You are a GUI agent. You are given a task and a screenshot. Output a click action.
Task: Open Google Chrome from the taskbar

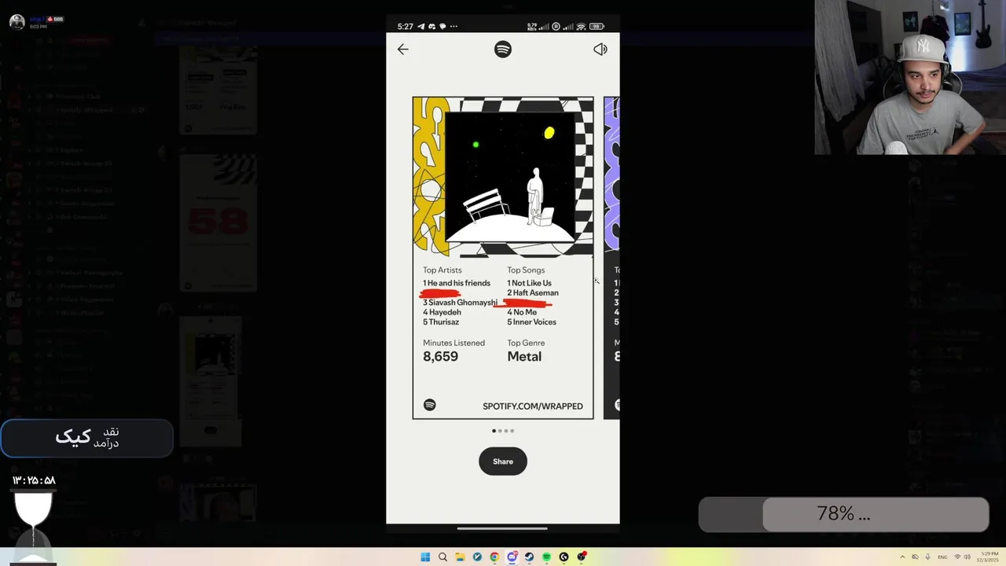point(494,557)
